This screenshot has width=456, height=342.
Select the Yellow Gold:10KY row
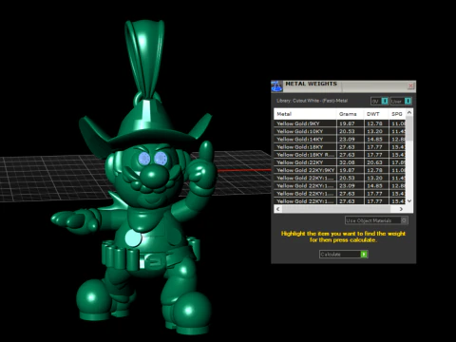(339, 131)
